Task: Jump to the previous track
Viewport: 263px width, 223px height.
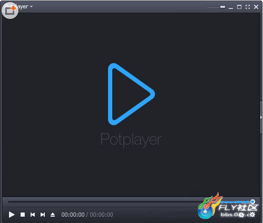Action: tap(33, 215)
